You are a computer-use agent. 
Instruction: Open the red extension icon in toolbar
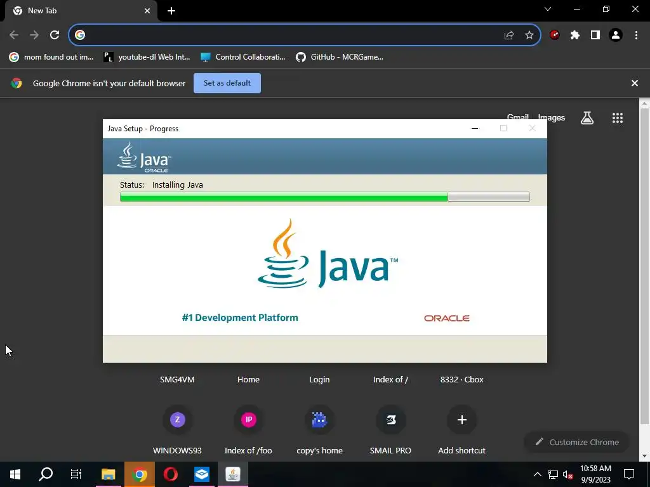coord(555,36)
